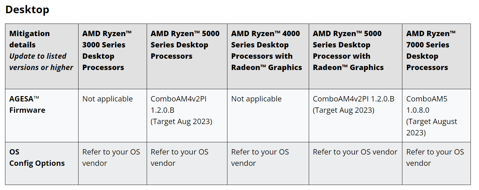Select the Ryzen 5000 Series with Radeon Graphics header
This screenshot has height=190, width=479.
point(348,51)
